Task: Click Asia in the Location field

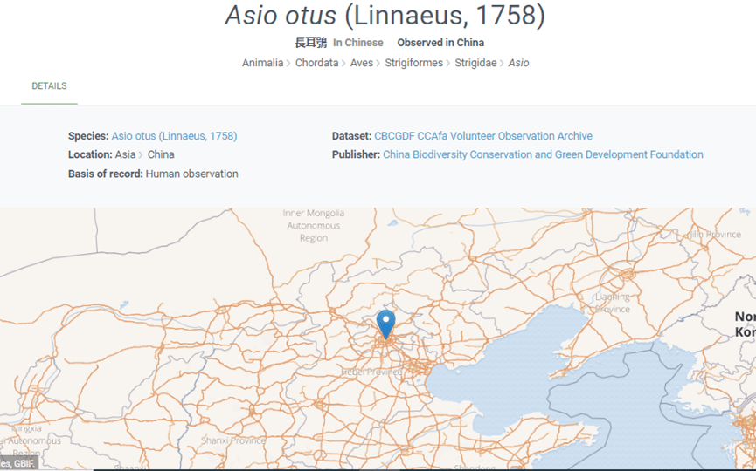Action: (x=126, y=154)
